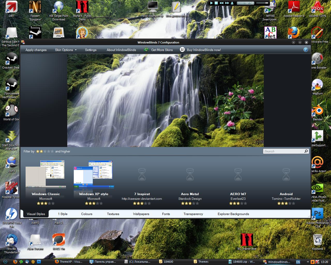Switch to the Wallpapers tab
This screenshot has height=265, width=331.
point(141,214)
